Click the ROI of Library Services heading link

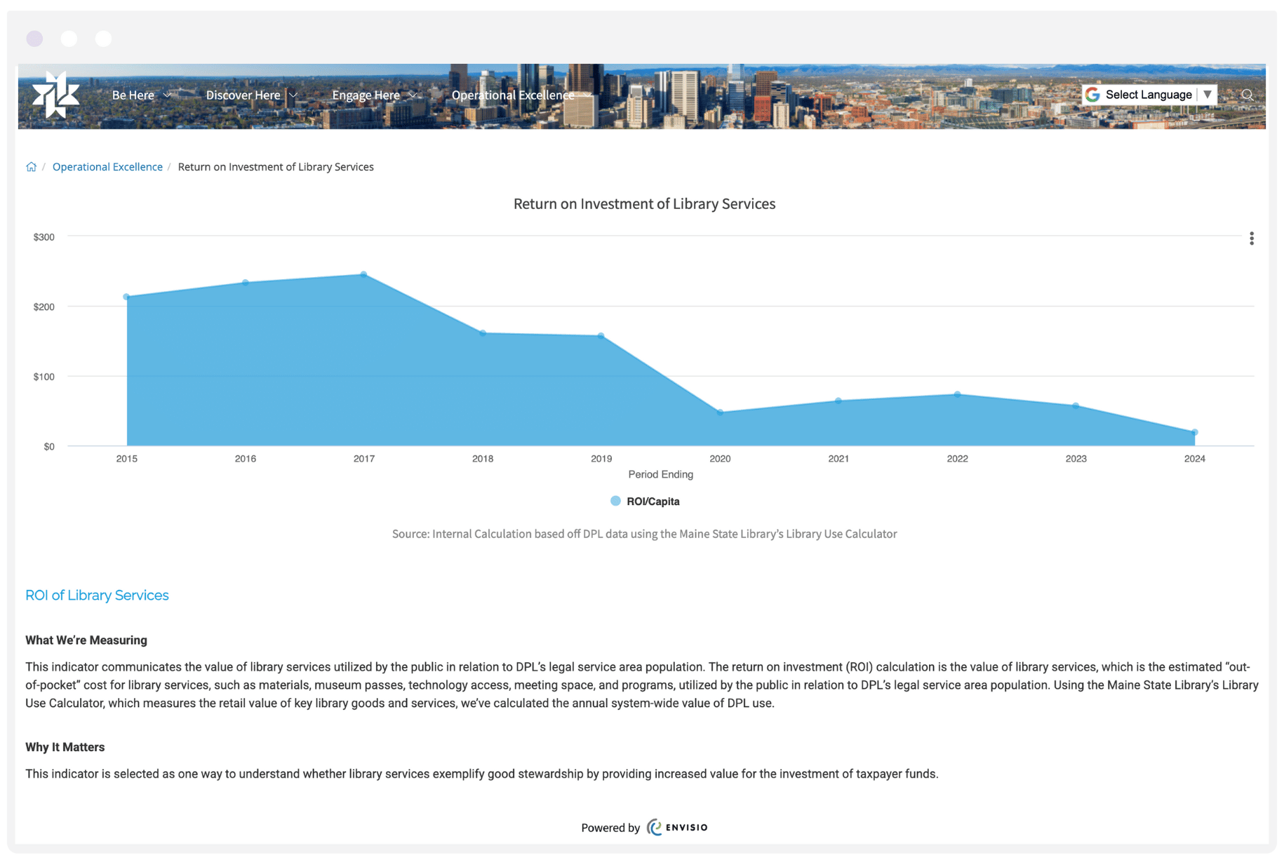97,595
